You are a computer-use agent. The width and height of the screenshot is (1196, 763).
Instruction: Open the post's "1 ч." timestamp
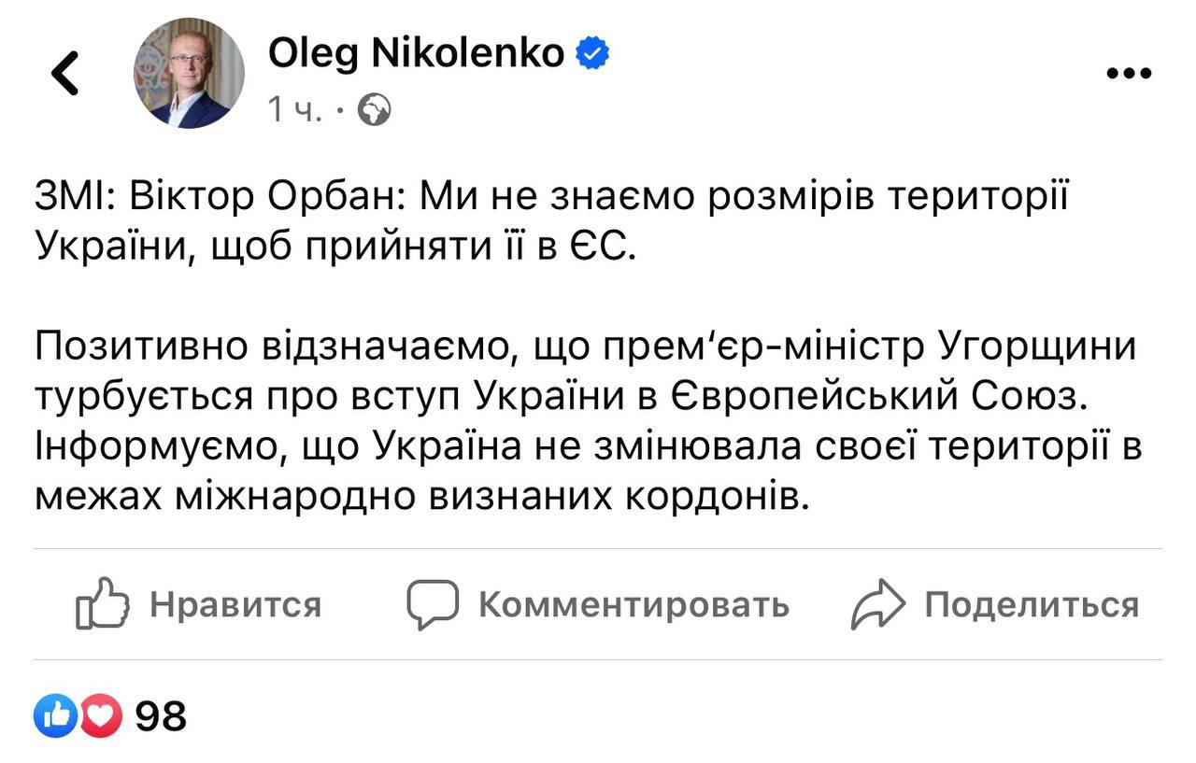pyautogui.click(x=294, y=111)
